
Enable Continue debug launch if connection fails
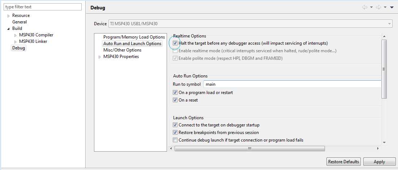coord(175,140)
